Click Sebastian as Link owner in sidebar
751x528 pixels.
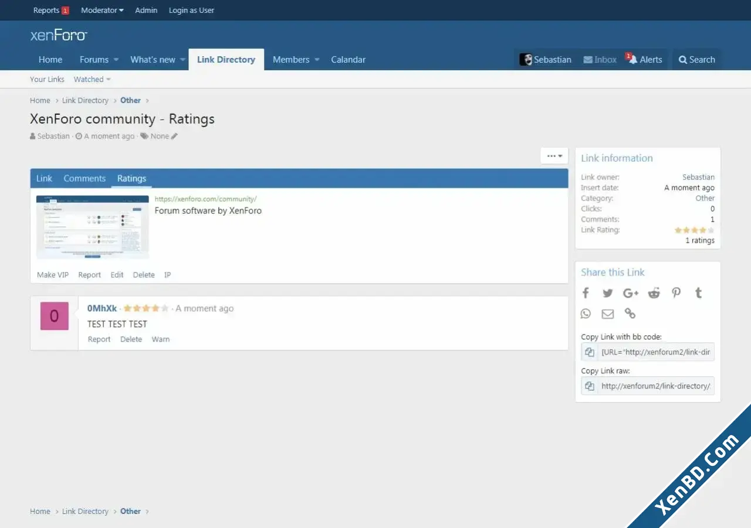pyautogui.click(x=698, y=177)
